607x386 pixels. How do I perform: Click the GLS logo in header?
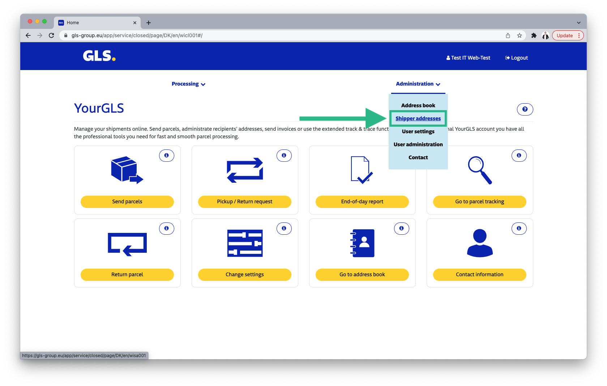click(99, 56)
